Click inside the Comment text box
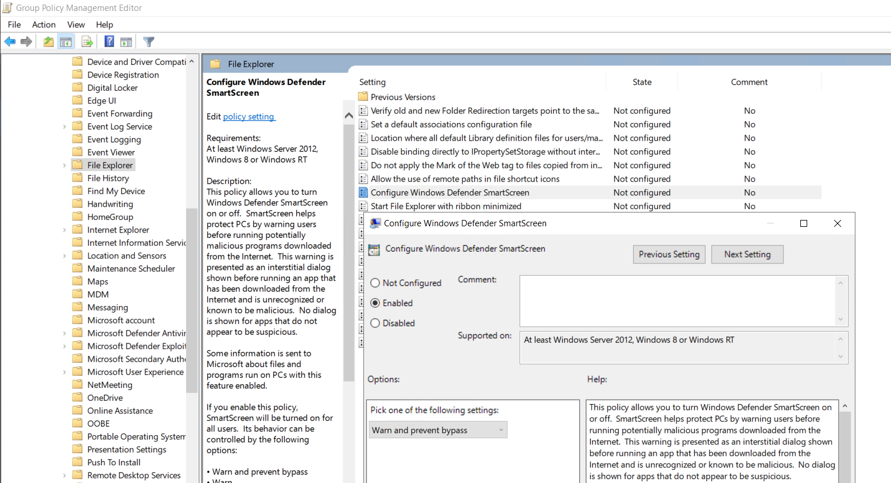The width and height of the screenshot is (891, 483). tap(678, 301)
